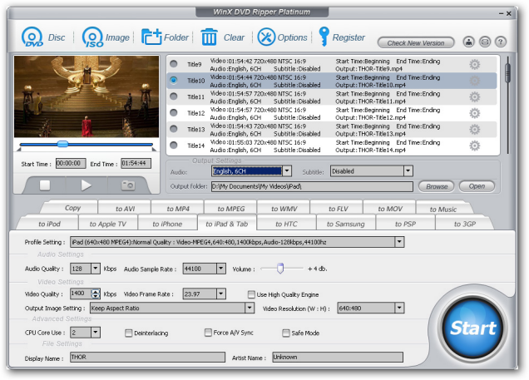Viewport: 529px width, 380px height.
Task: Switch to the to Music tab
Action: 442,209
